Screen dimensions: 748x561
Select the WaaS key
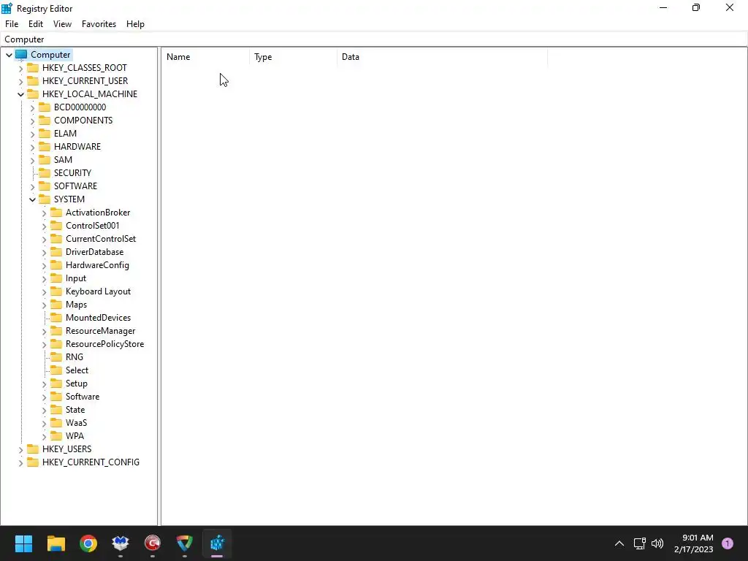(x=76, y=423)
